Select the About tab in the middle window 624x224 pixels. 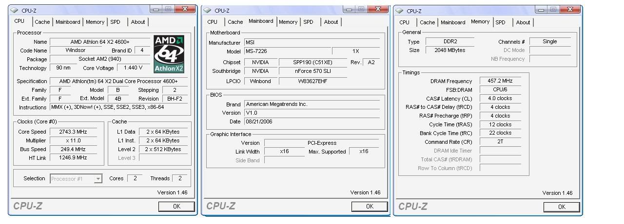[331, 22]
